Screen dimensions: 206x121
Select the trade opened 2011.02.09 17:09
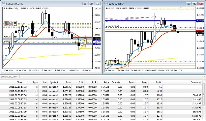point(101,112)
